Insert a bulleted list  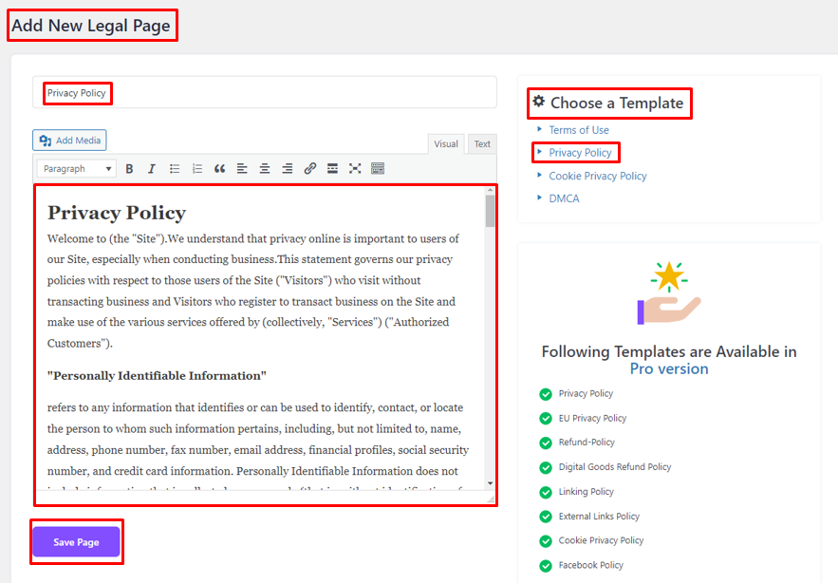[x=175, y=169]
